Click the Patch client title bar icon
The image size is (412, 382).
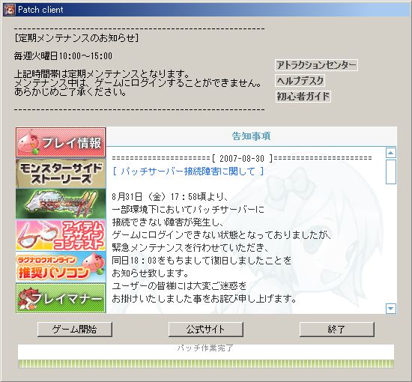10,10
